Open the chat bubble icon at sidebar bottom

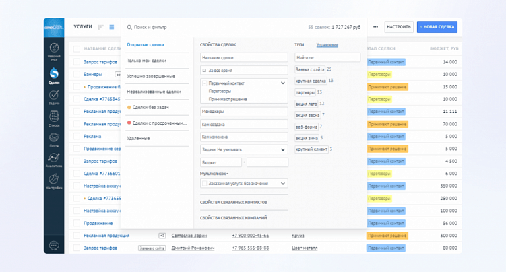(x=55, y=246)
